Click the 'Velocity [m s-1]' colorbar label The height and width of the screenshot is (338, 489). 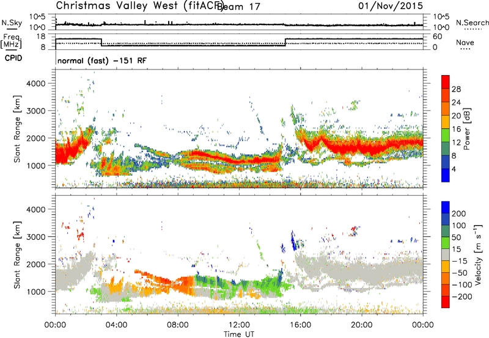pyautogui.click(x=477, y=254)
